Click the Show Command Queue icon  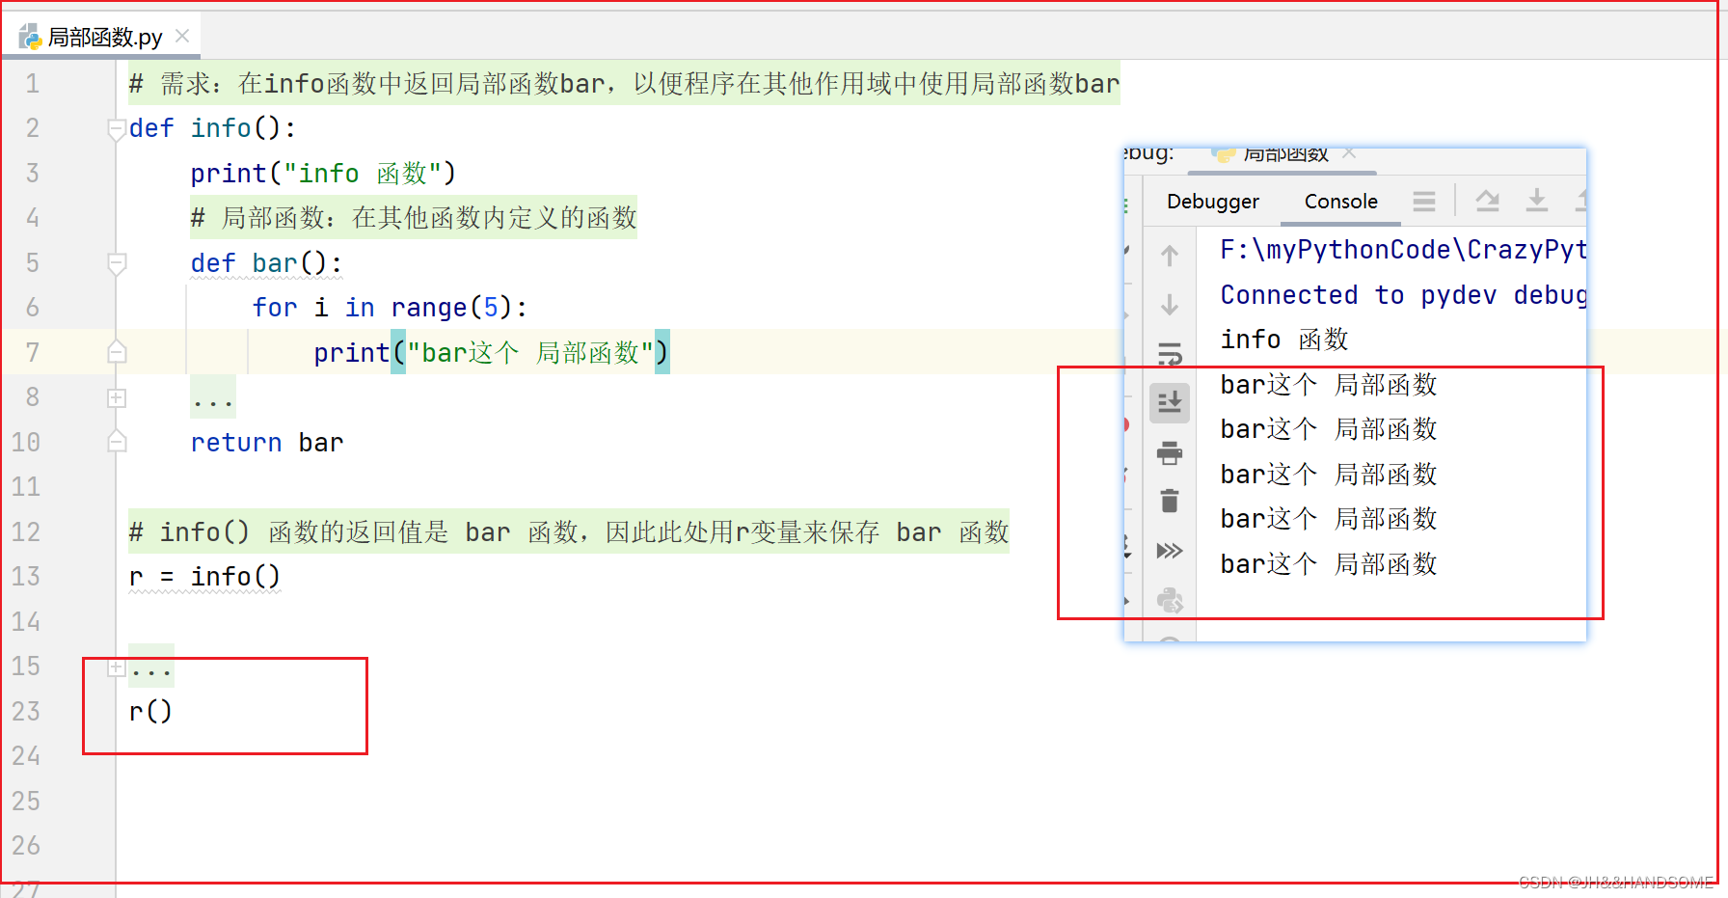1170,551
